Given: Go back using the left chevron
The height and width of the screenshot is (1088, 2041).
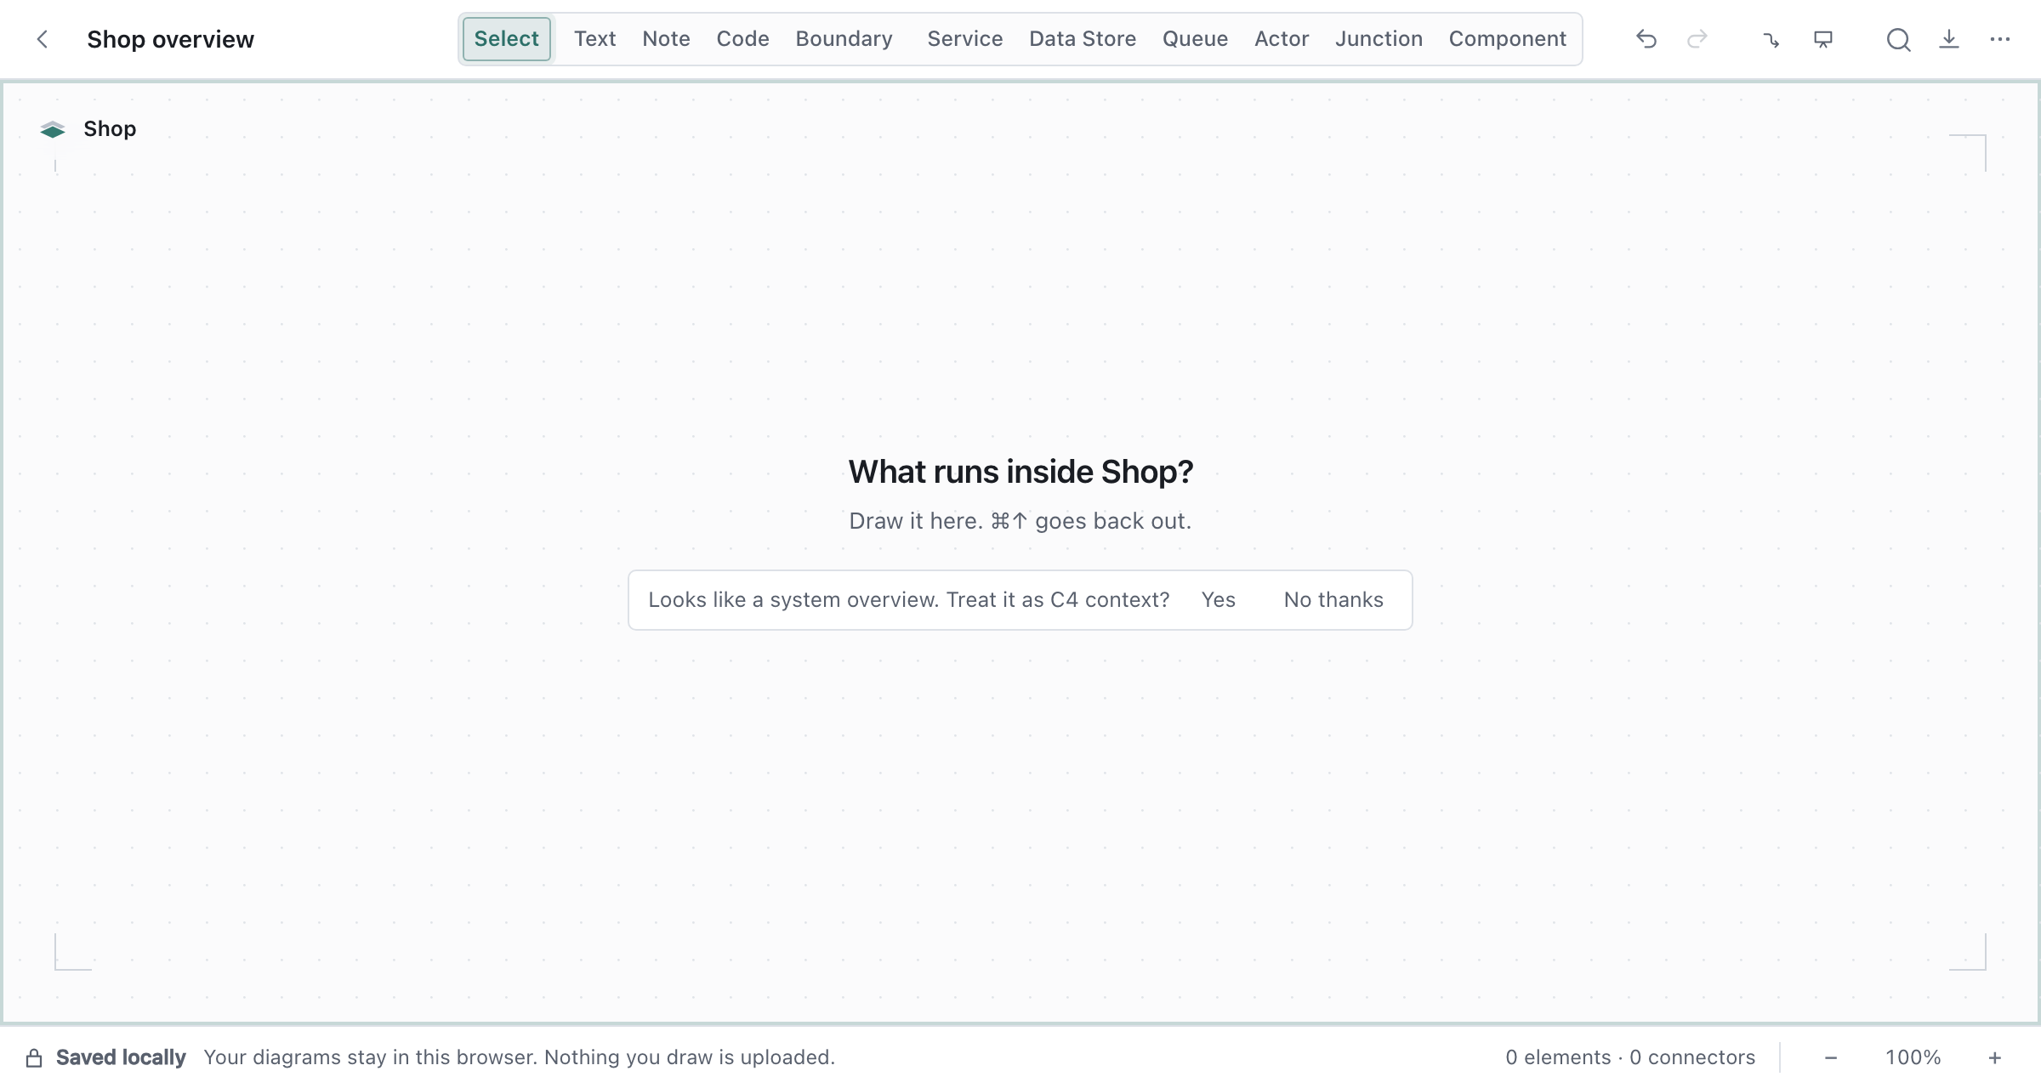Looking at the screenshot, I should pos(42,39).
